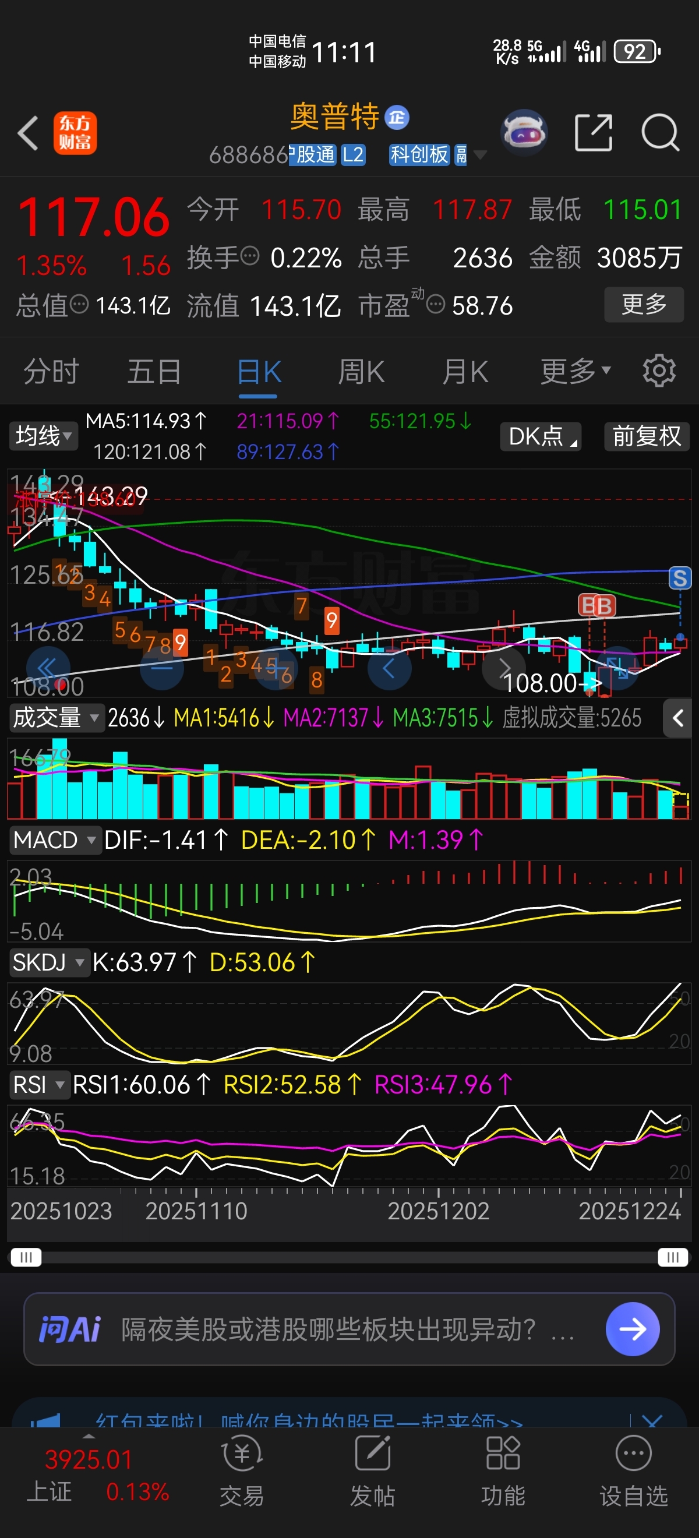Image resolution: width=699 pixels, height=1538 pixels.
Task: Expand the 均线 indicator dropdown
Action: pos(43,435)
